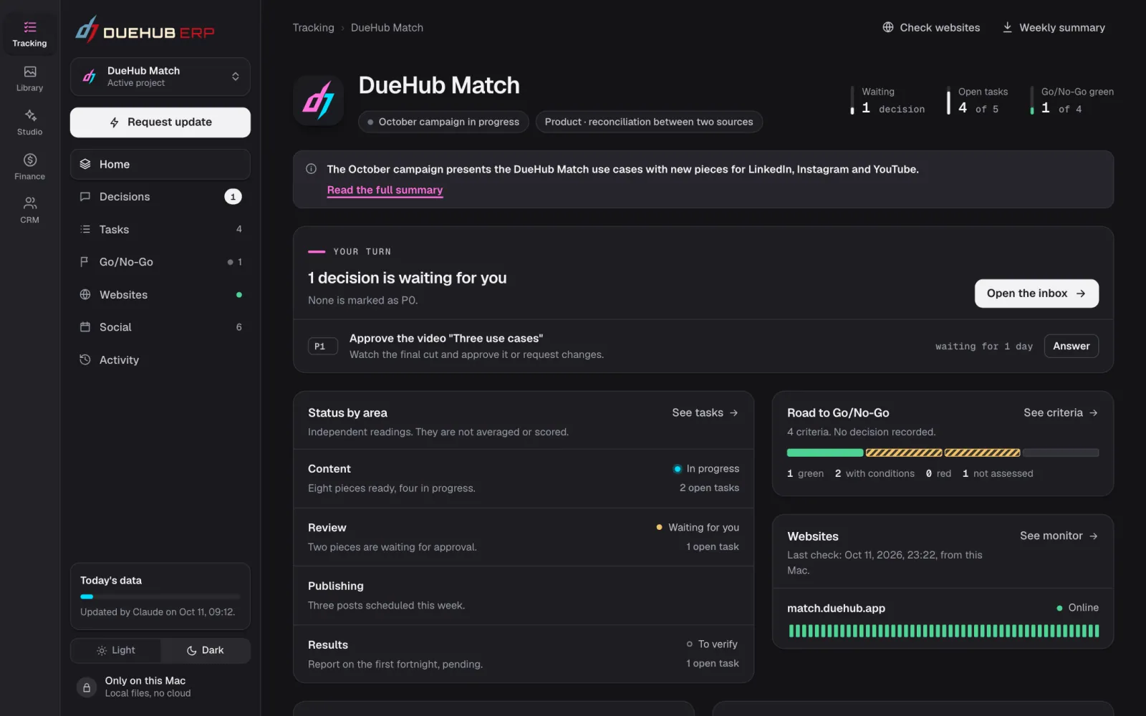Click the See tasks link
Viewport: 1146px width, 716px height.
pos(705,413)
